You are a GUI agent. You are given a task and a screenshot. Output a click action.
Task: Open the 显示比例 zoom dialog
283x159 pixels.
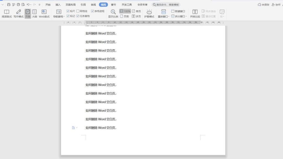coord(113,14)
